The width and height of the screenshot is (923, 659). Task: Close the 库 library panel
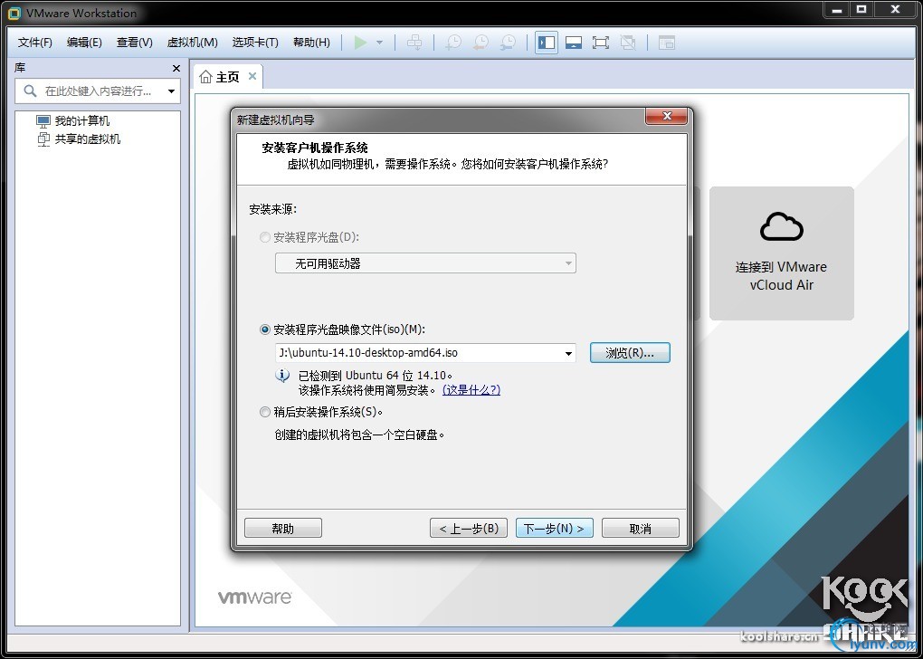coord(176,68)
